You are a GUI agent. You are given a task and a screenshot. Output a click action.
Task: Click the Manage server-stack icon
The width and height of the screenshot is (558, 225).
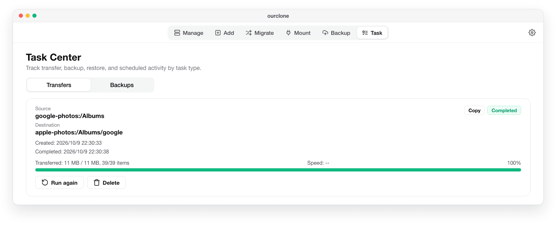pyautogui.click(x=177, y=33)
